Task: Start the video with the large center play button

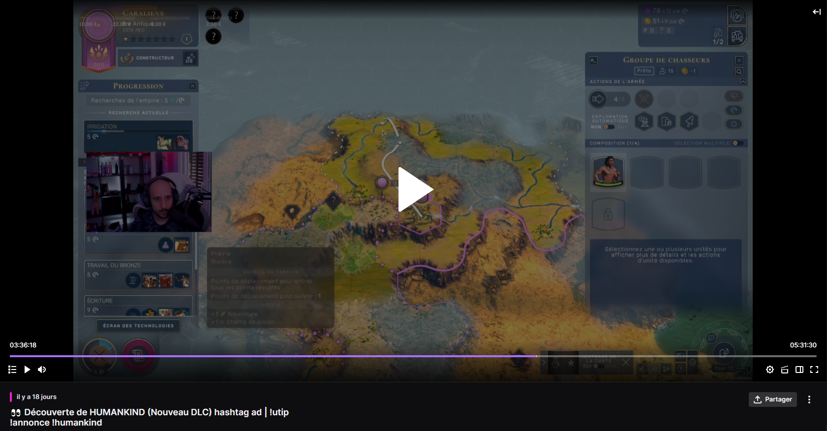Action: tap(415, 190)
